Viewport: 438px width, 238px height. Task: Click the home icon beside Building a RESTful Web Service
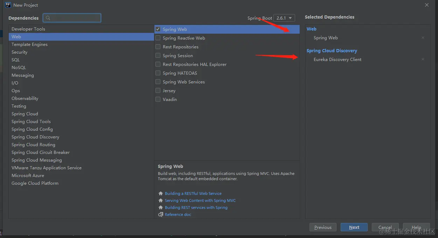tap(161, 193)
